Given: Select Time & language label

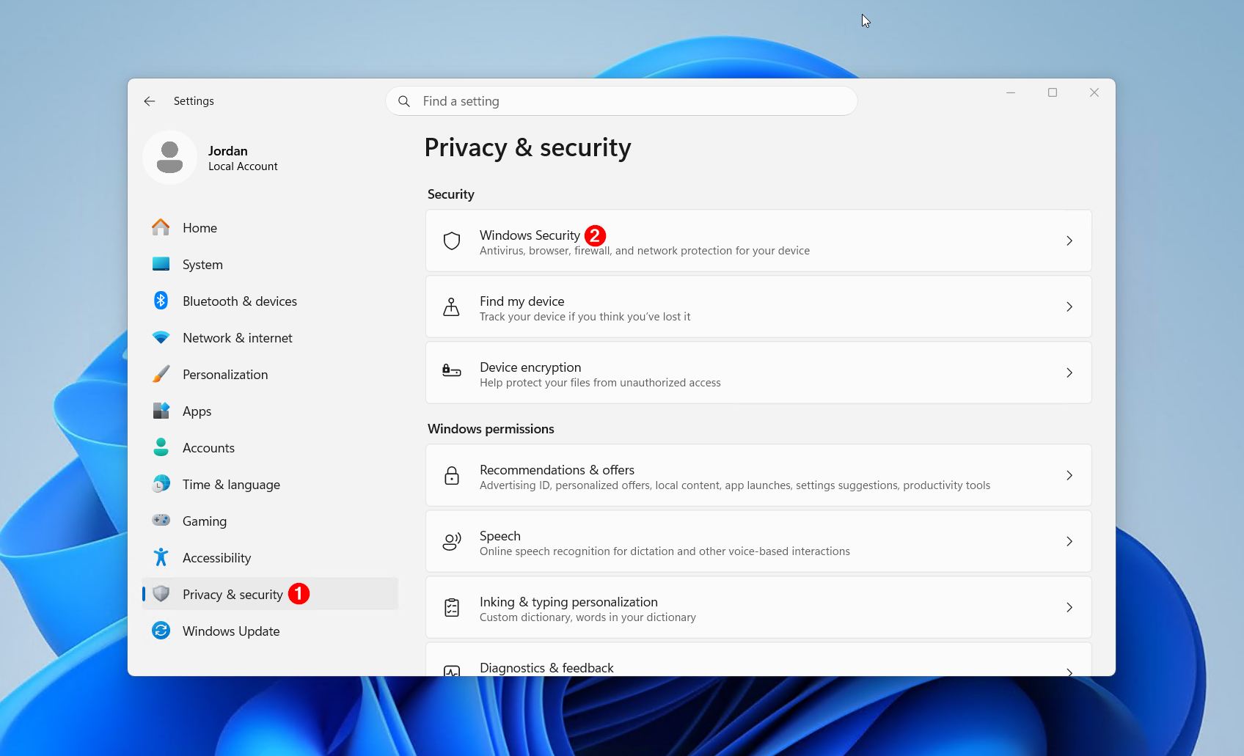Looking at the screenshot, I should click(231, 485).
